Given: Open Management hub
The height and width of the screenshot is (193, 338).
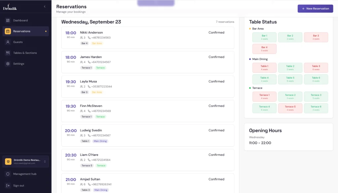Looking at the screenshot, I should (26, 174).
